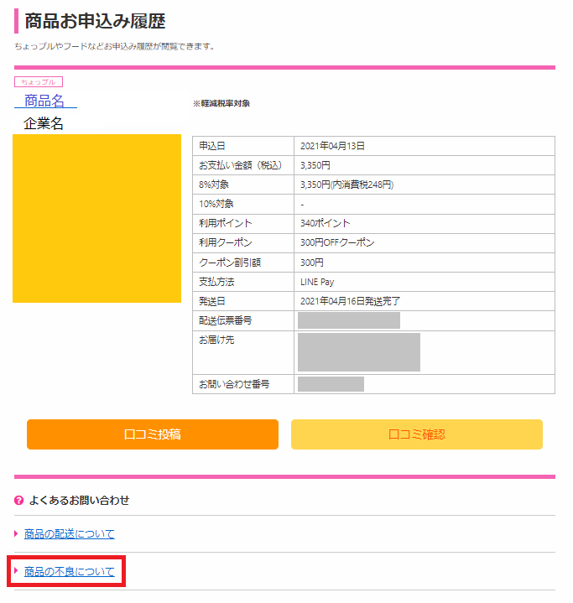This screenshot has height=603, width=573.
Task: Open the 商品の配送について link
Action: point(70,533)
